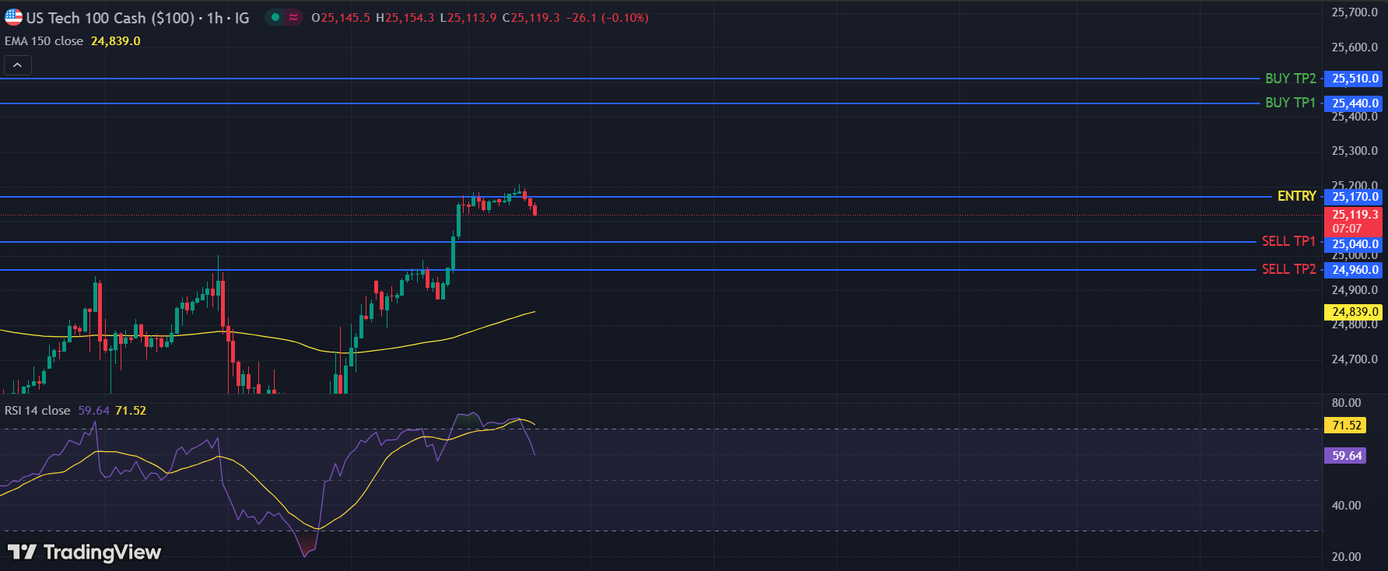The height and width of the screenshot is (571, 1388).
Task: Select the EMA 150 close indicator legend
Action: point(44,41)
